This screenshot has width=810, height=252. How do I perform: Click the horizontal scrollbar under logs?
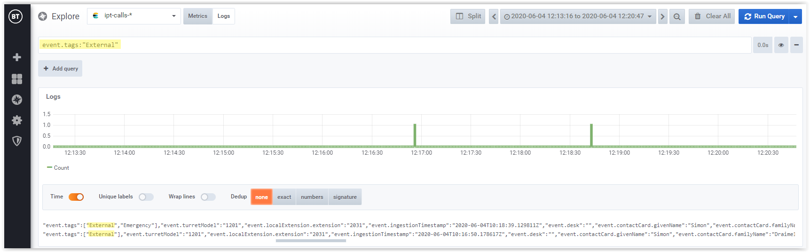point(311,241)
